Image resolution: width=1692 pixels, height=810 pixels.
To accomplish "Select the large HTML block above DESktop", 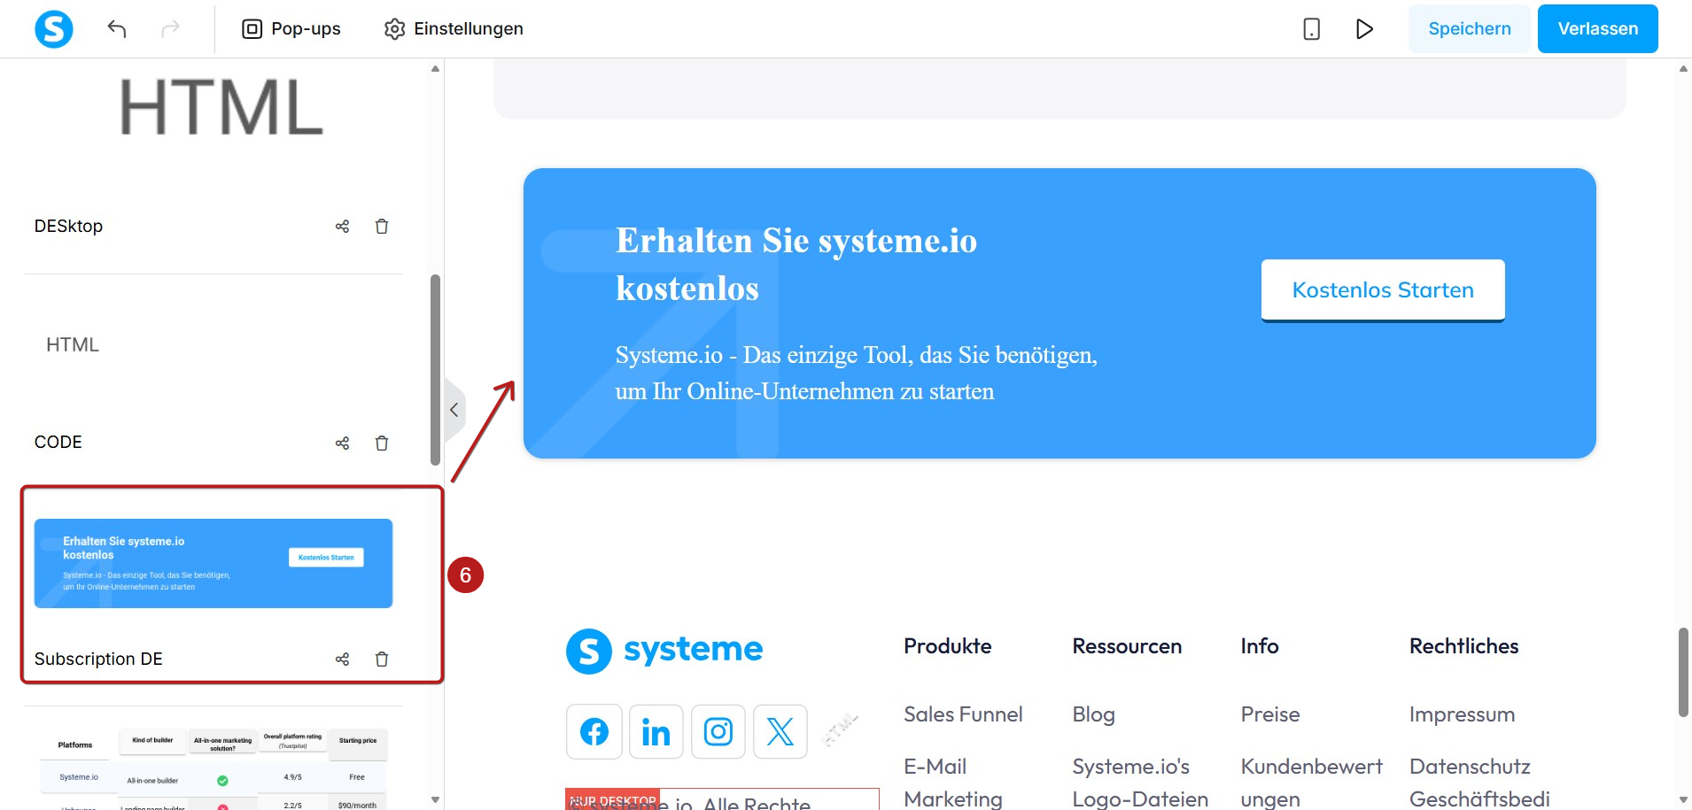I will click(221, 108).
